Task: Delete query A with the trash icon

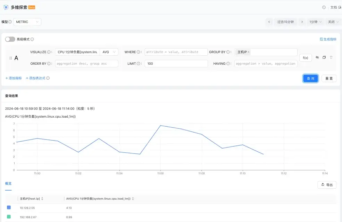Action: [x=331, y=57]
